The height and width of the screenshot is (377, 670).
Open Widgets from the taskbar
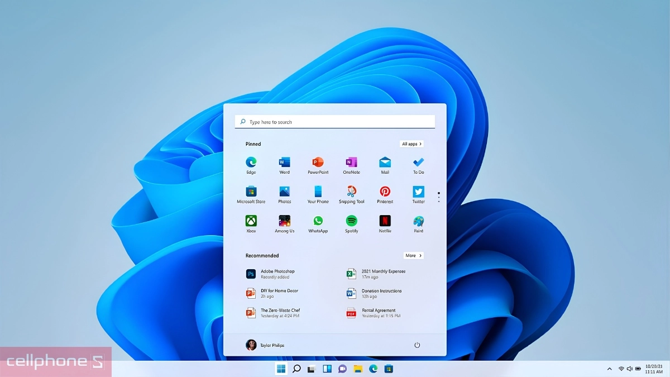click(x=327, y=369)
